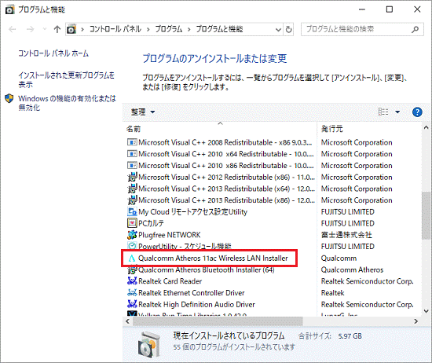Expand the address bar history dropdown
The width and height of the screenshot is (432, 363).
click(278, 29)
